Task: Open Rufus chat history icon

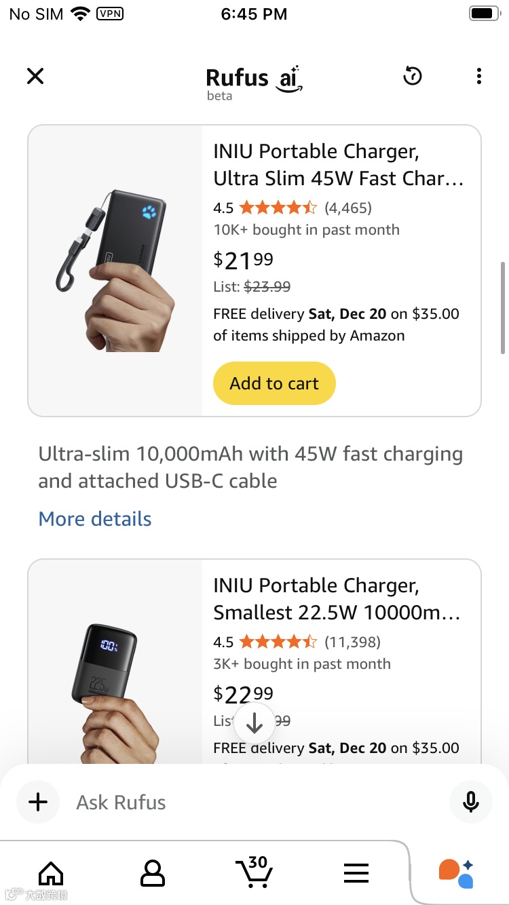Action: click(413, 76)
